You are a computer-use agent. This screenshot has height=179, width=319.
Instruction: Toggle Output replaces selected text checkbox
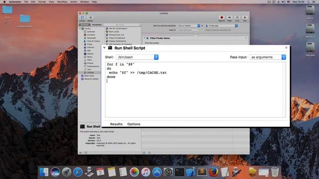(x=204, y=30)
